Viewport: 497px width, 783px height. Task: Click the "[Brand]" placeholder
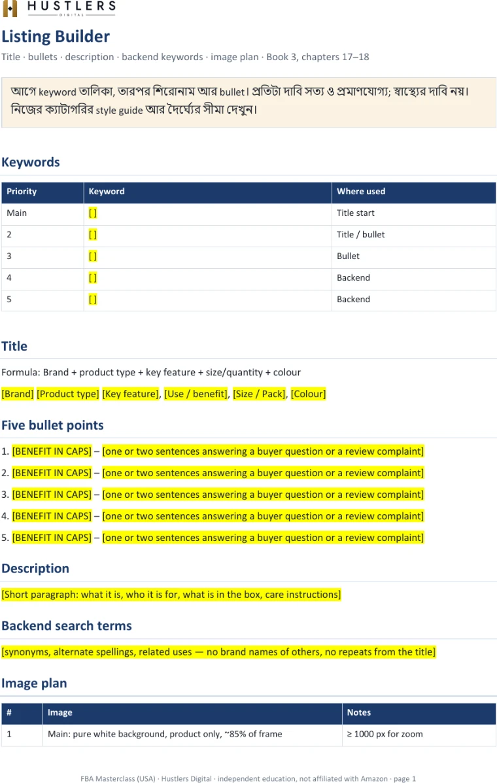tap(18, 394)
